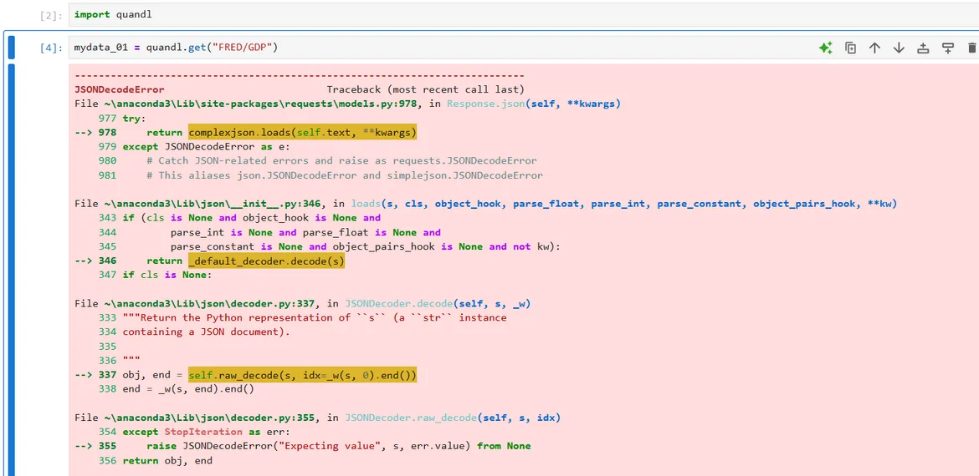Move the cell up
Viewport: 979px width, 476px height.
[874, 48]
